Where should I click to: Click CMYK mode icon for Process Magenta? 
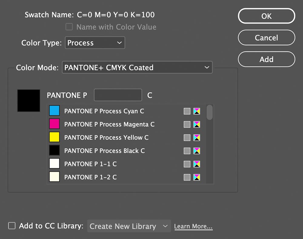click(x=197, y=124)
